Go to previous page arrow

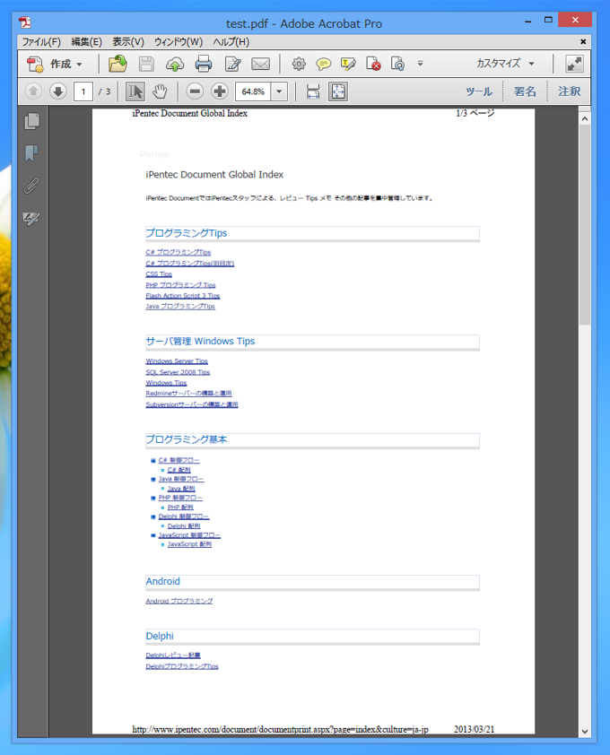(x=33, y=91)
